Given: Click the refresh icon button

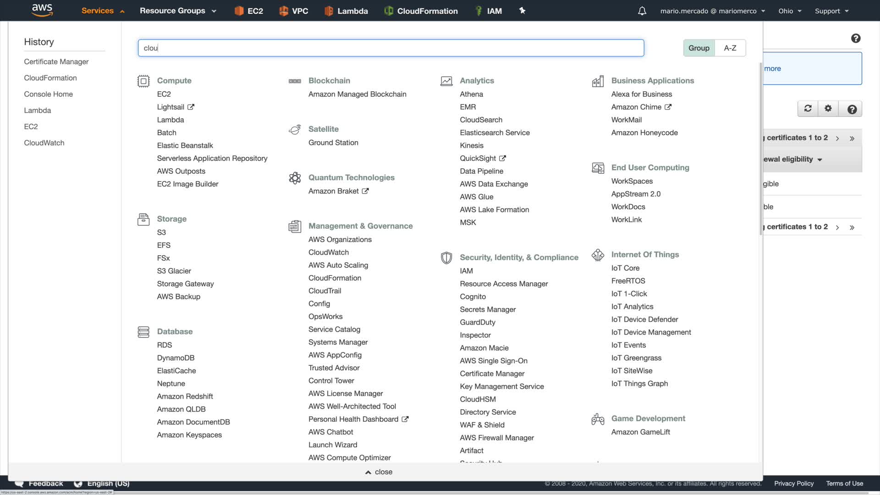Looking at the screenshot, I should click(x=808, y=109).
